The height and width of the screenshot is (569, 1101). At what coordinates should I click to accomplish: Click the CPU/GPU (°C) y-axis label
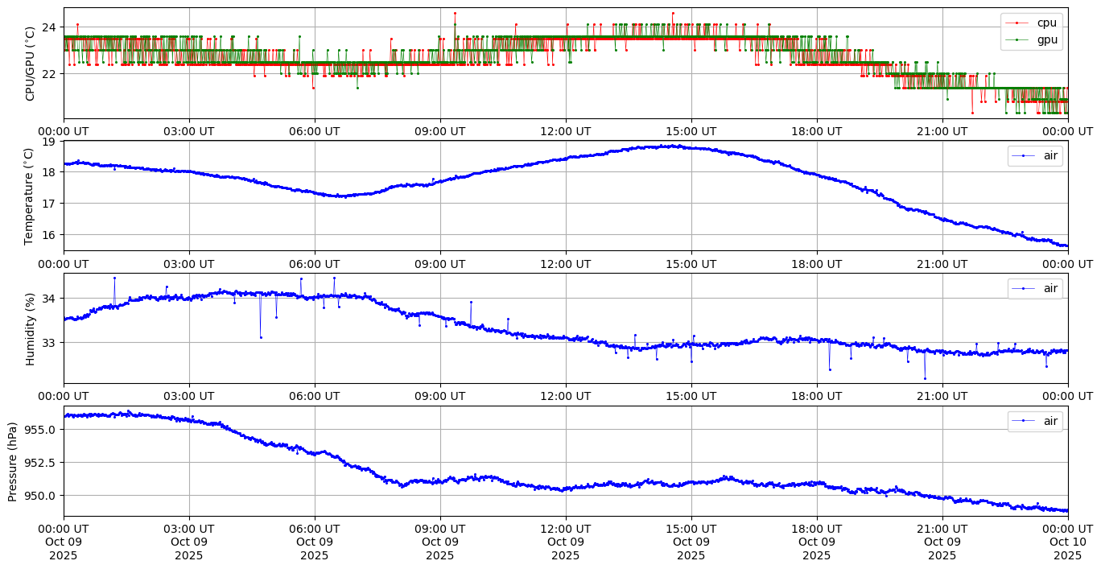[31, 64]
